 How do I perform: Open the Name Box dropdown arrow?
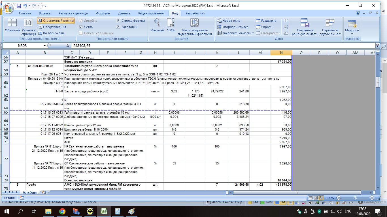pos(44,45)
